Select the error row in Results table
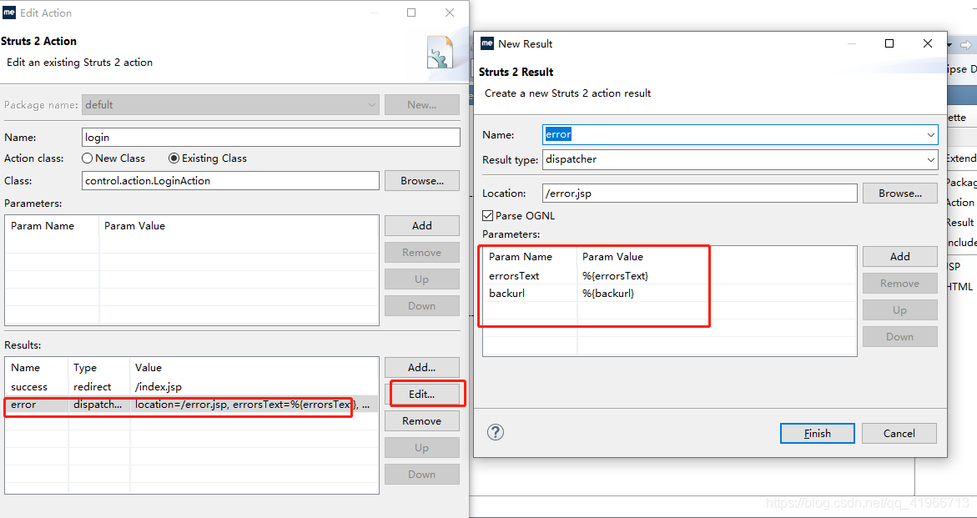This screenshot has height=518, width=977. 191,405
